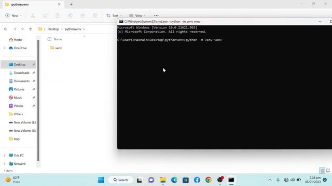The width and height of the screenshot is (332, 186).
Task: Toggle the select-all checkbox beside Name
Action: pyautogui.click(x=49, y=39)
